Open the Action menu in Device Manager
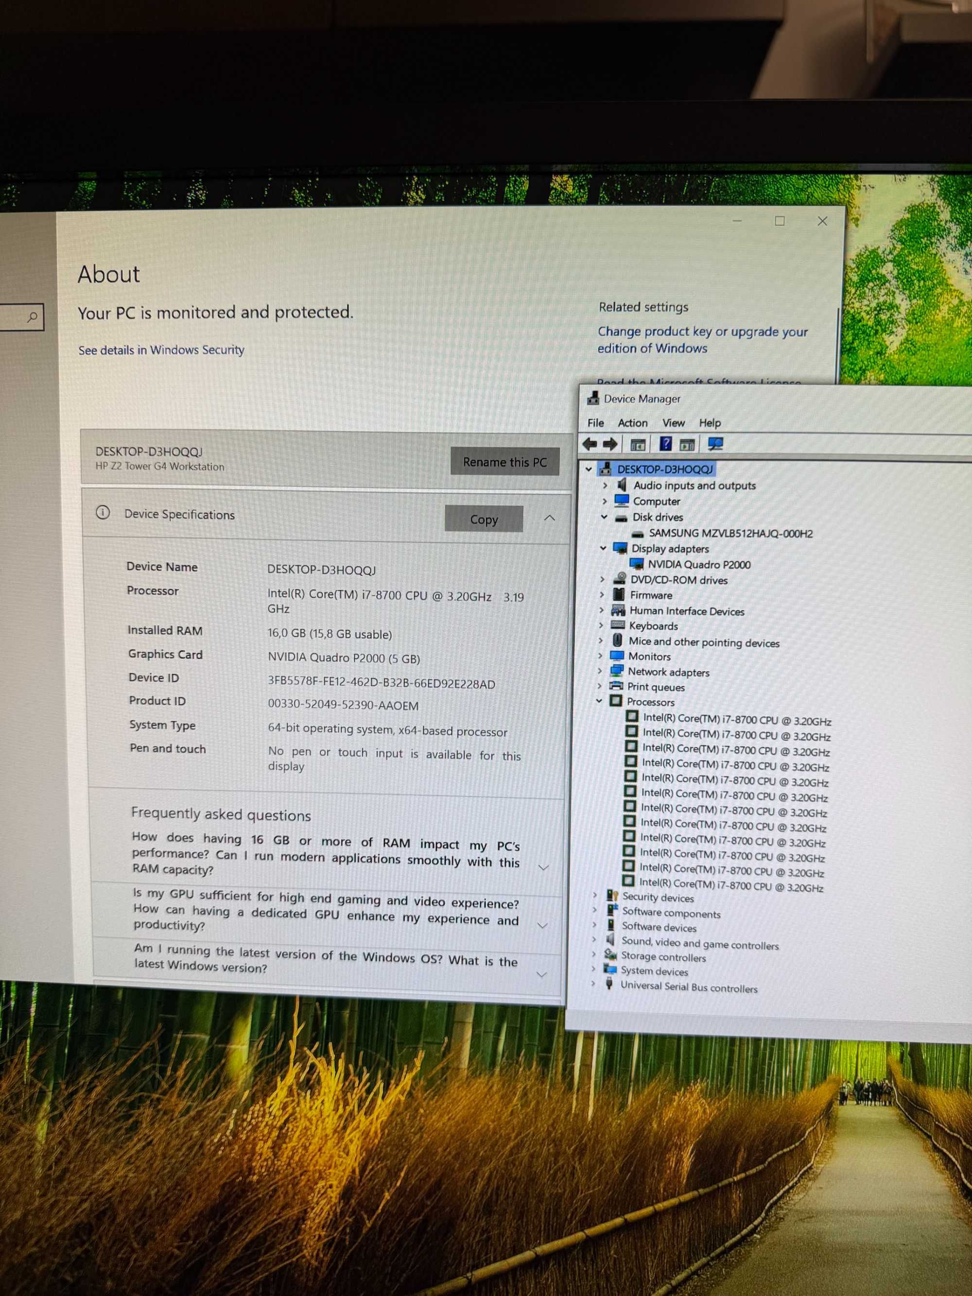972x1296 pixels. click(x=633, y=422)
